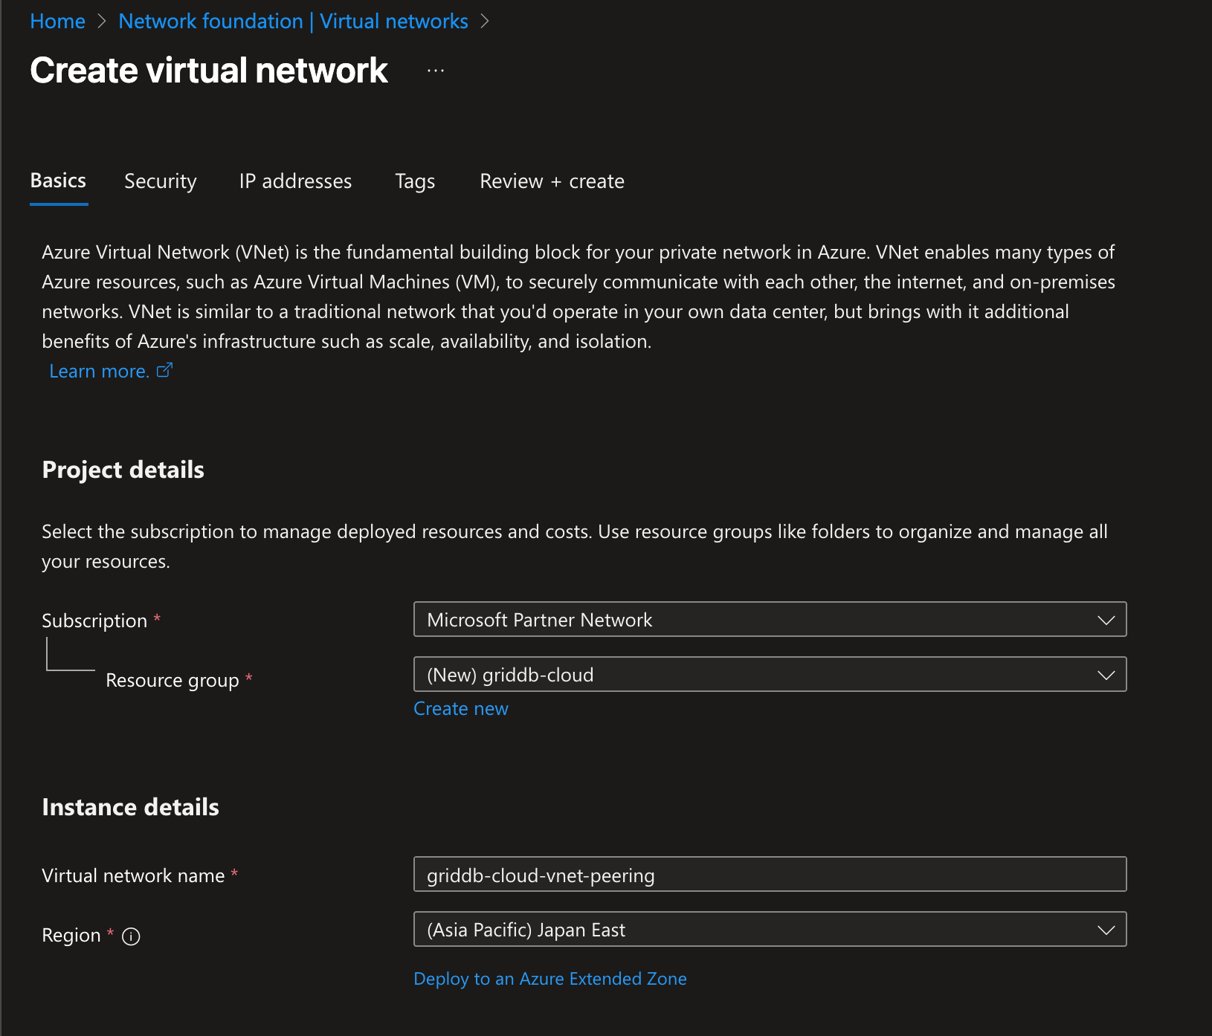
Task: Click the chevron arrow in Resource group field
Action: pyautogui.click(x=1106, y=675)
